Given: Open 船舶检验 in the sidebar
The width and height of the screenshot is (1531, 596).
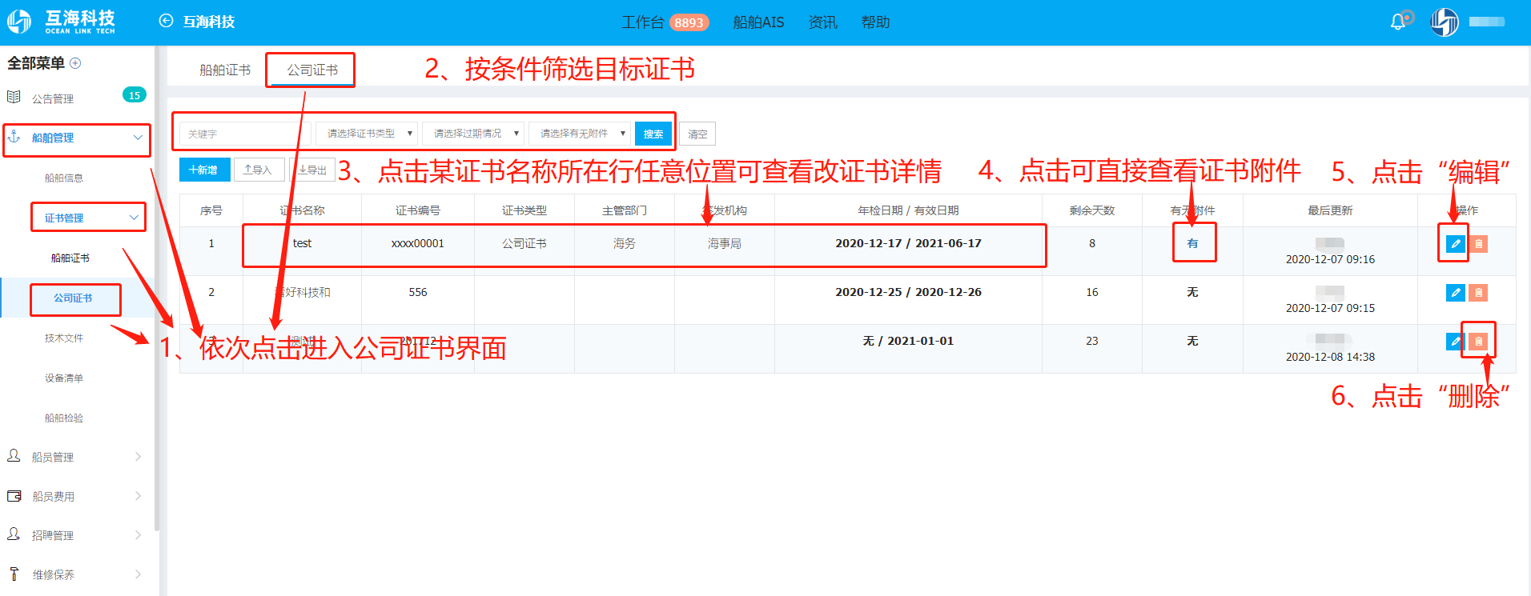Looking at the screenshot, I should coord(64,418).
